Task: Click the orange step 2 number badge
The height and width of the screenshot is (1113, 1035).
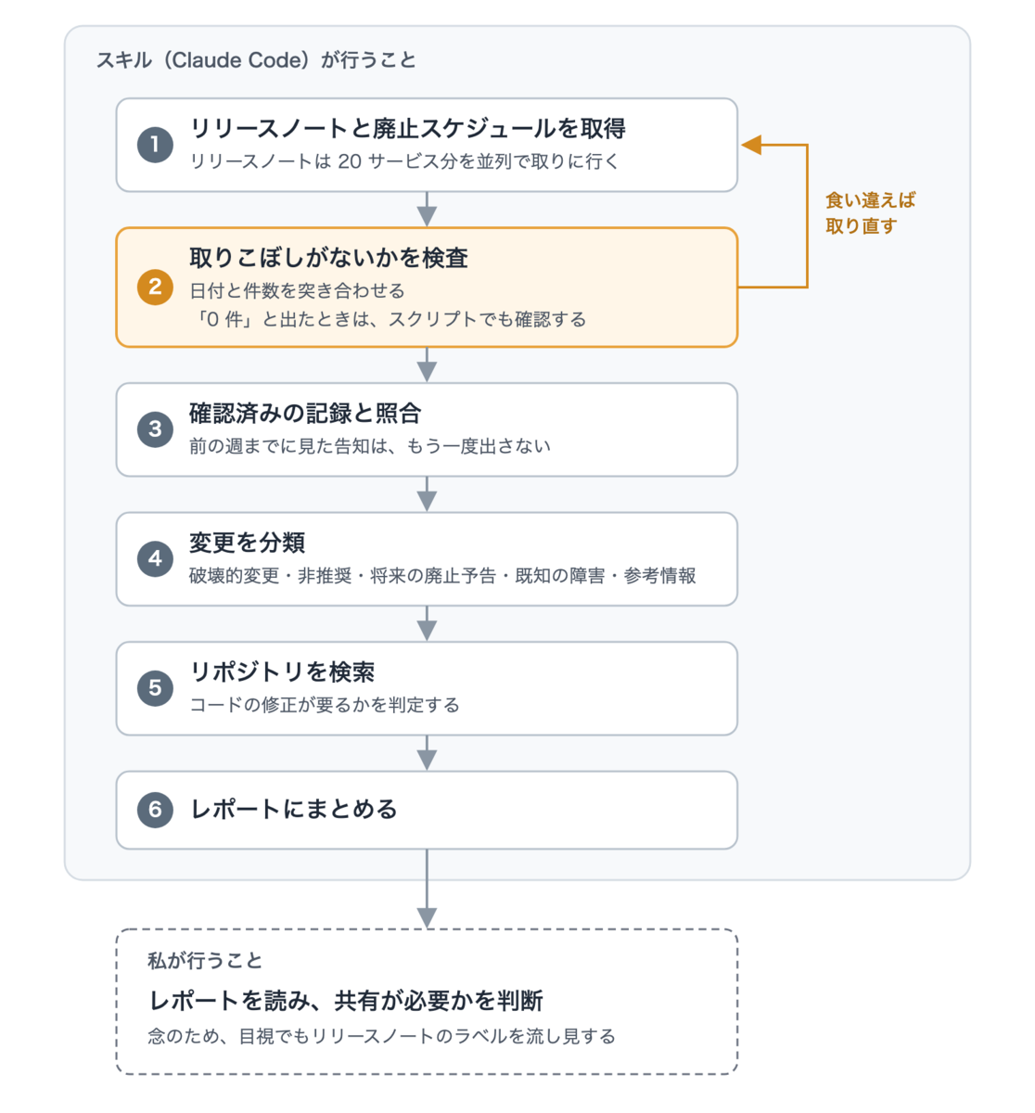Action: (x=155, y=288)
